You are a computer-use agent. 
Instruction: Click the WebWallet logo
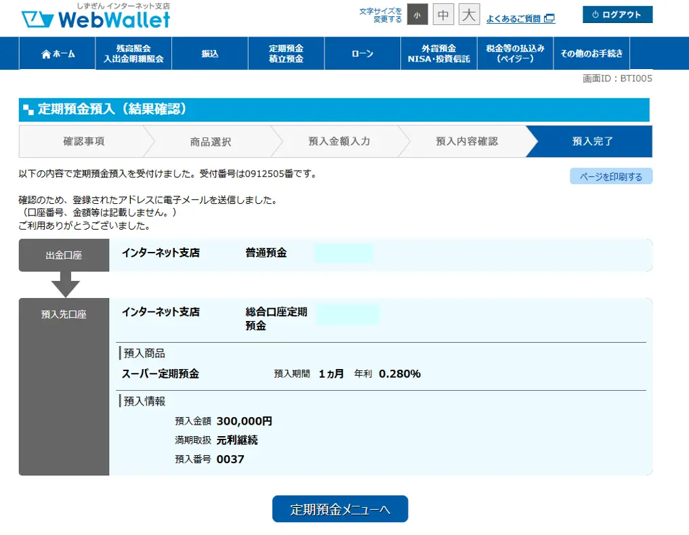click(x=96, y=18)
